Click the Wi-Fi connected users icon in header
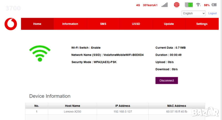Image resolution: width=222 pixels, height=120 pixels. click(x=198, y=5)
